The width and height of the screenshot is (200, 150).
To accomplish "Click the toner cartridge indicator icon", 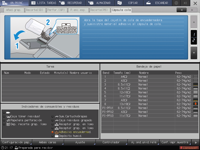I will (x=8, y=112).
